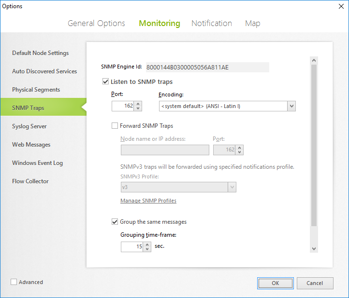Click the vertical scrollbar thumb
The height and width of the screenshot is (298, 349).
[x=314, y=145]
